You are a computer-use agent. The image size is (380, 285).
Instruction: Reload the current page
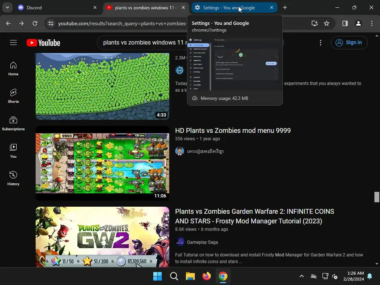click(x=35, y=23)
